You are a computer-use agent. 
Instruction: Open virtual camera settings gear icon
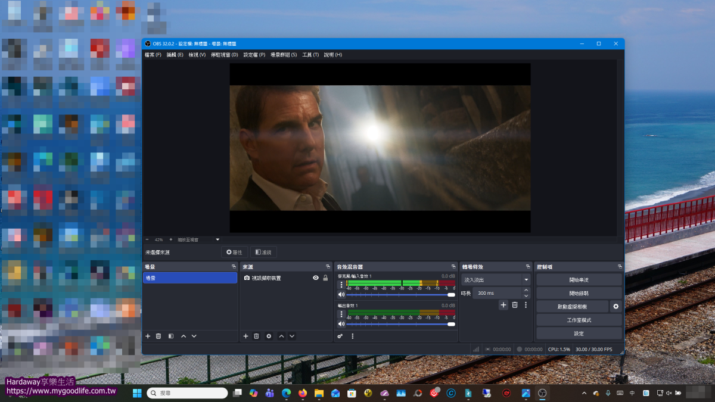tap(616, 307)
